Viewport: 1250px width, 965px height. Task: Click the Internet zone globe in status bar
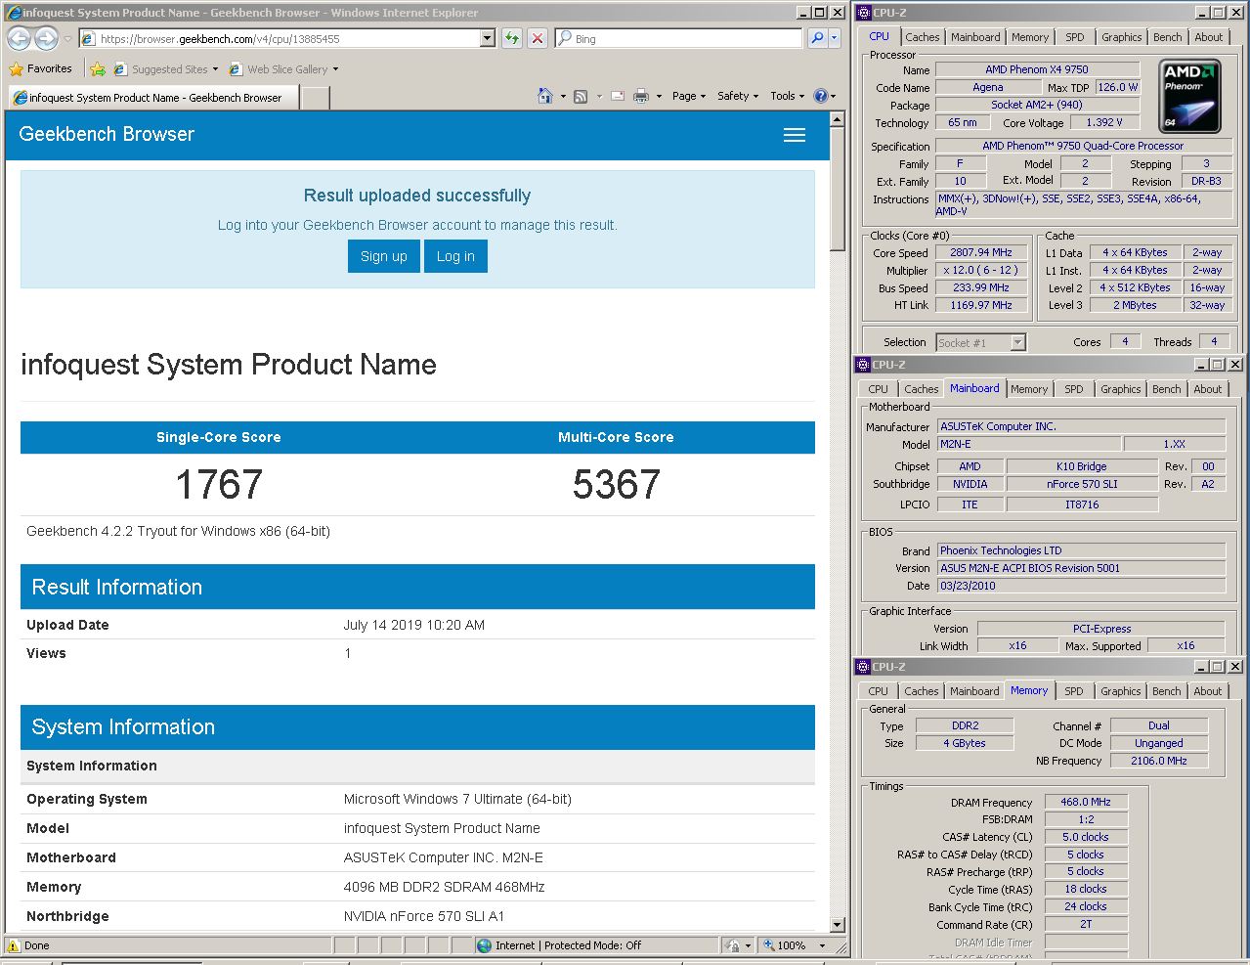(x=484, y=945)
